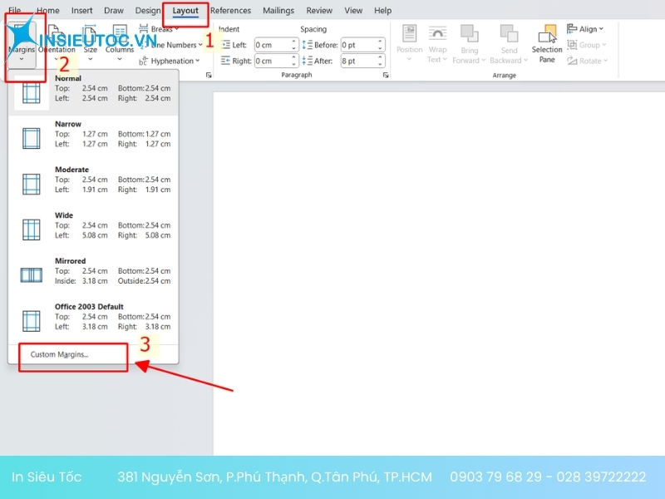Click the Spacing After value field
Screen dimensions: 665x499
point(357,61)
